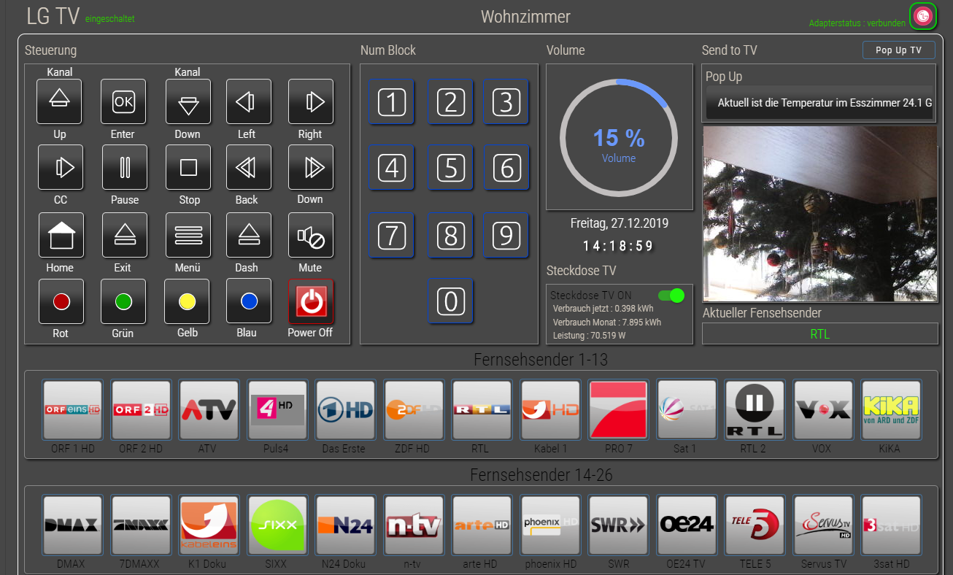
Task: Mute the TV with Mute button
Action: click(x=311, y=236)
